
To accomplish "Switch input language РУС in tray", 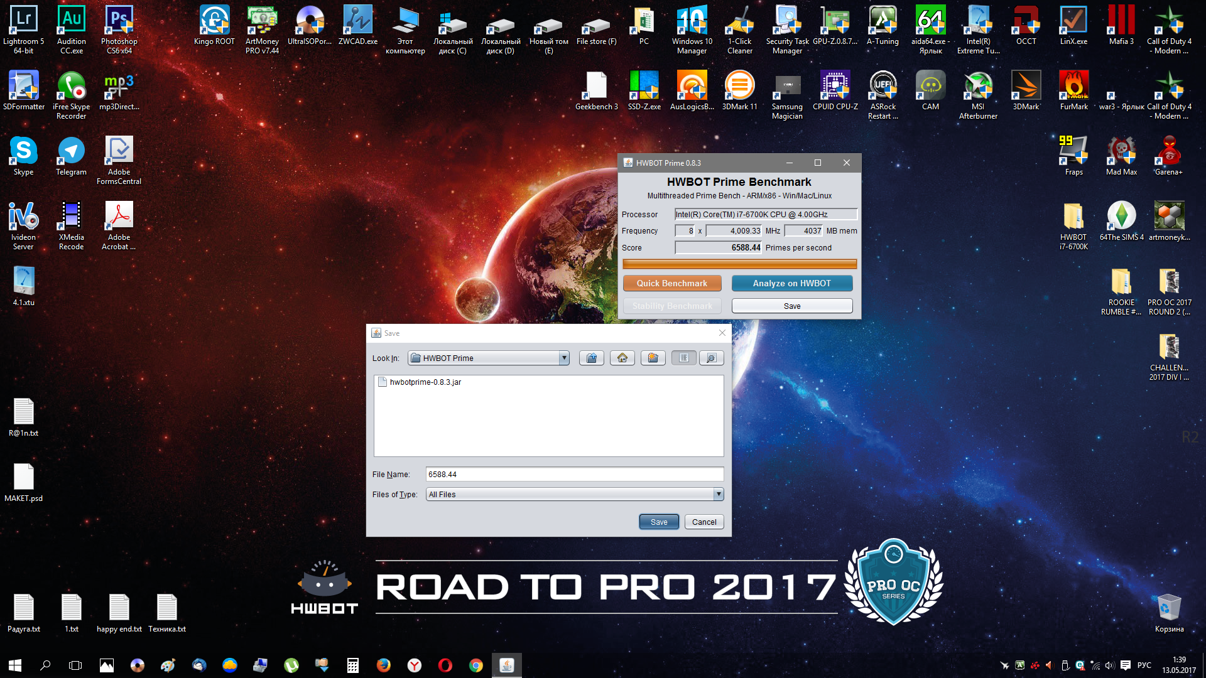I will click(1144, 665).
